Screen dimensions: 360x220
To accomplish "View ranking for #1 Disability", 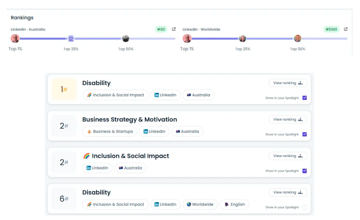I will (x=288, y=83).
